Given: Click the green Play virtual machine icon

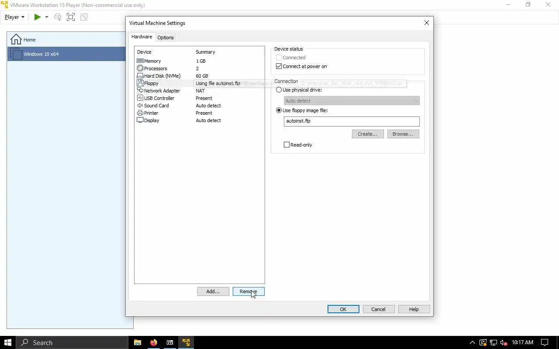Looking at the screenshot, I should (38, 17).
